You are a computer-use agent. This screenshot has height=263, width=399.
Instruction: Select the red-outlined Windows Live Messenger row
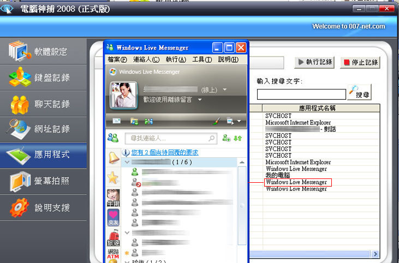tap(298, 182)
